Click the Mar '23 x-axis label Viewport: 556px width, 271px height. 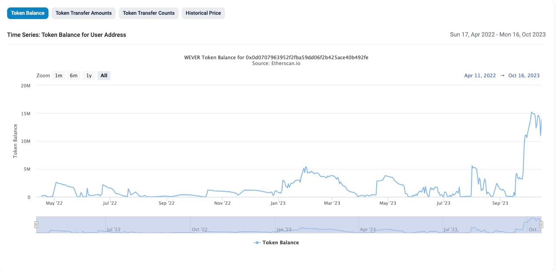(332, 203)
